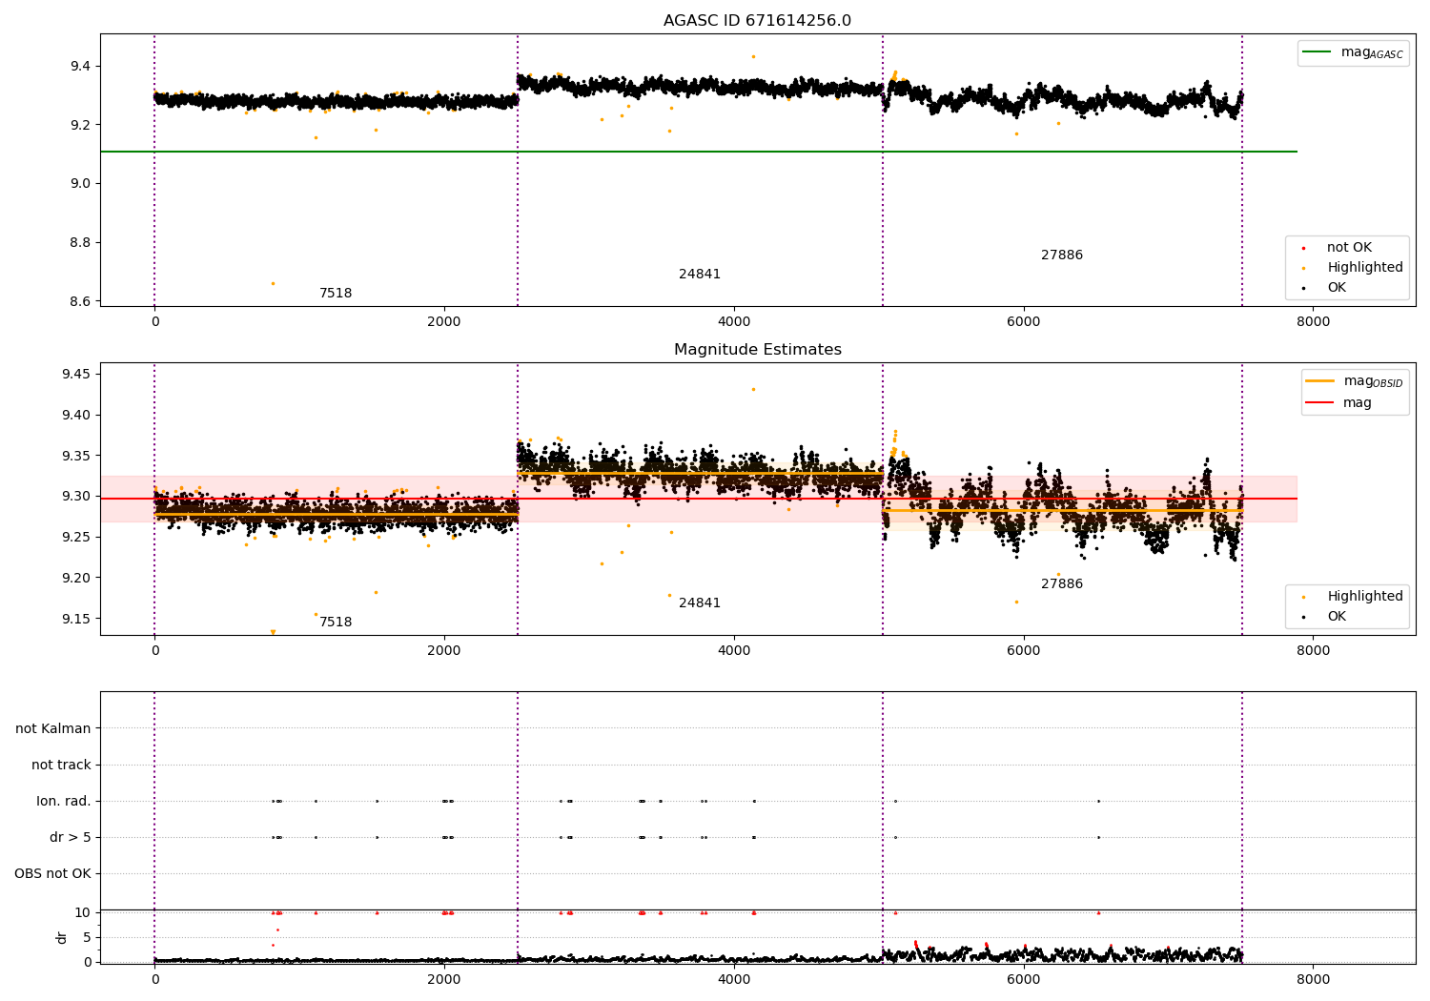The height and width of the screenshot is (1001, 1430).
Task: Click the 9.35 y-tick in middle plot
Action: click(x=76, y=456)
